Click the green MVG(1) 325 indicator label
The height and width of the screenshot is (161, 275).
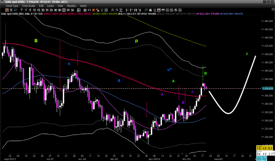105,14
